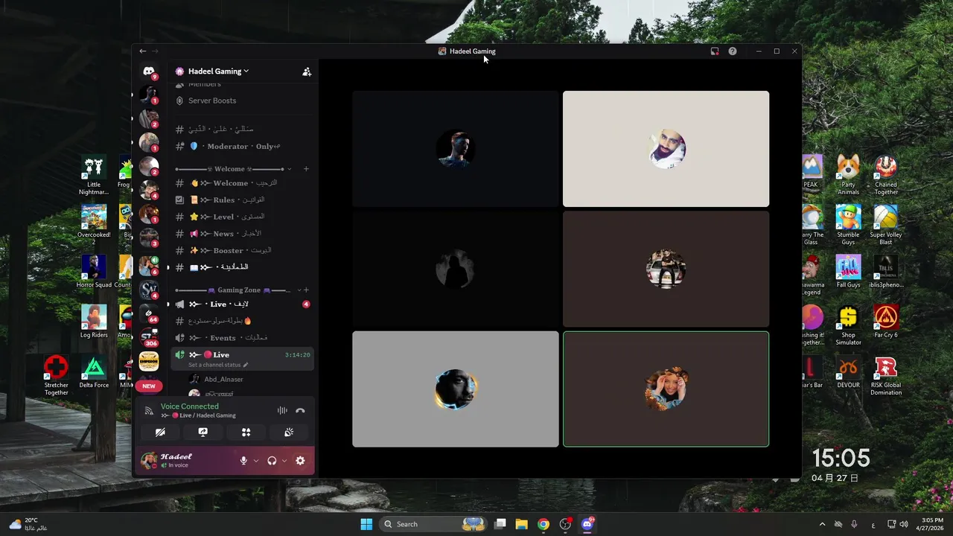Collapse the Welcome category chevron
The height and width of the screenshot is (536, 953).
[289, 169]
